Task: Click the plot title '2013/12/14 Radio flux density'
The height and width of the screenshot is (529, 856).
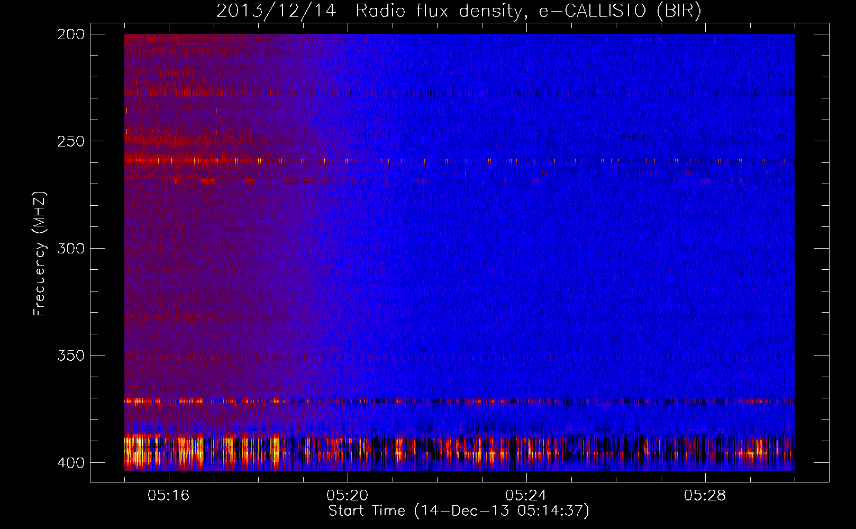Action: point(459,11)
